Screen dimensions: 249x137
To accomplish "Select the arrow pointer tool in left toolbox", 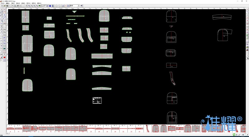I will coord(2,9).
